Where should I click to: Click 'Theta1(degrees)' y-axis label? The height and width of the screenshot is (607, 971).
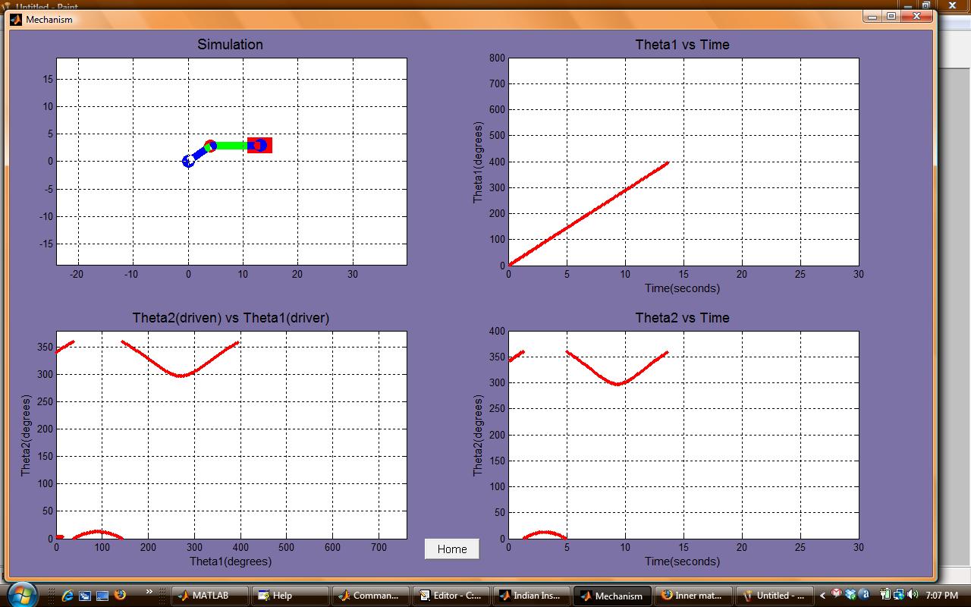[x=478, y=162]
